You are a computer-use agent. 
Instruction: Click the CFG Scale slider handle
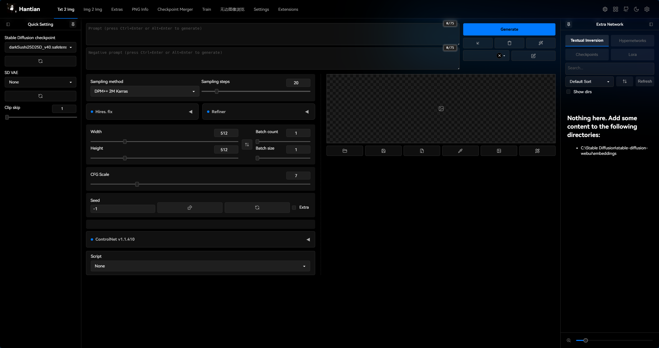click(137, 184)
